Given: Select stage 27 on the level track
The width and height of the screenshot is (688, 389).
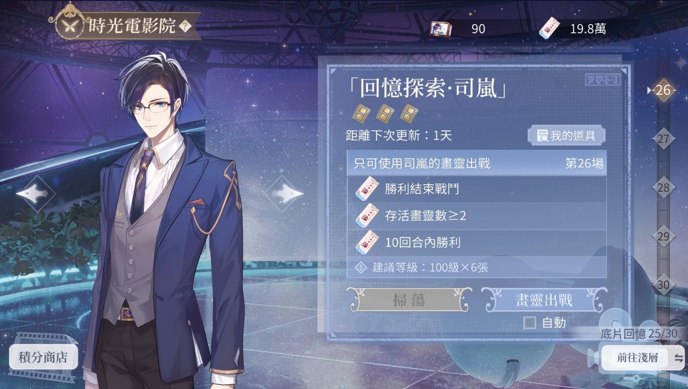Looking at the screenshot, I should click(x=663, y=139).
